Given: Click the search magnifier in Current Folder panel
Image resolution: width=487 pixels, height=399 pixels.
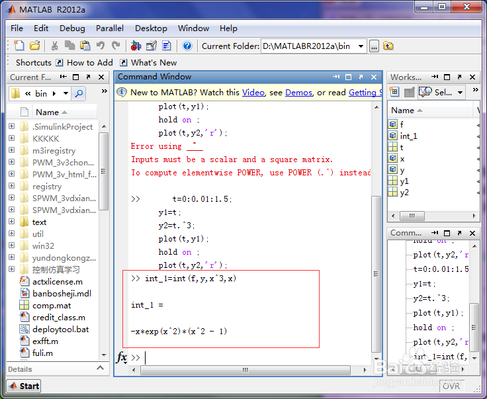Looking at the screenshot, I should coord(79,93).
